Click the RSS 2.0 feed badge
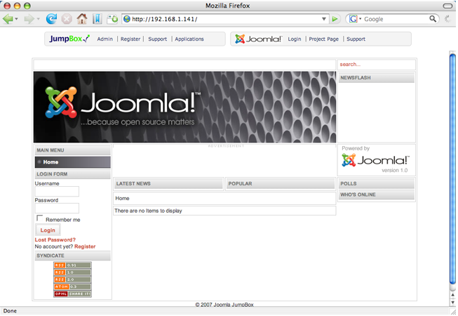 tap(72, 279)
